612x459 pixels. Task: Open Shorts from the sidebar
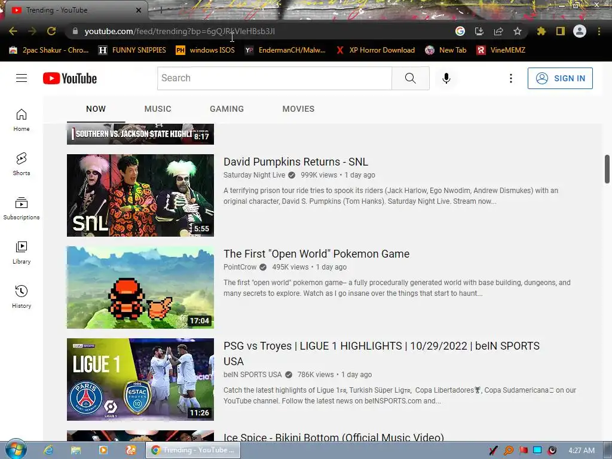pyautogui.click(x=22, y=164)
